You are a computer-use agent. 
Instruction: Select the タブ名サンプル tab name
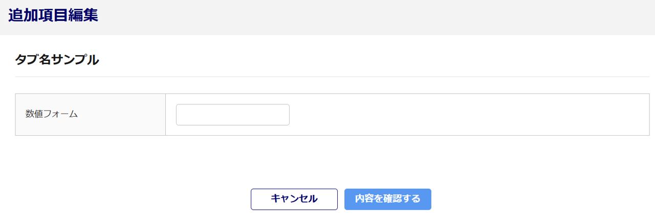pyautogui.click(x=57, y=59)
